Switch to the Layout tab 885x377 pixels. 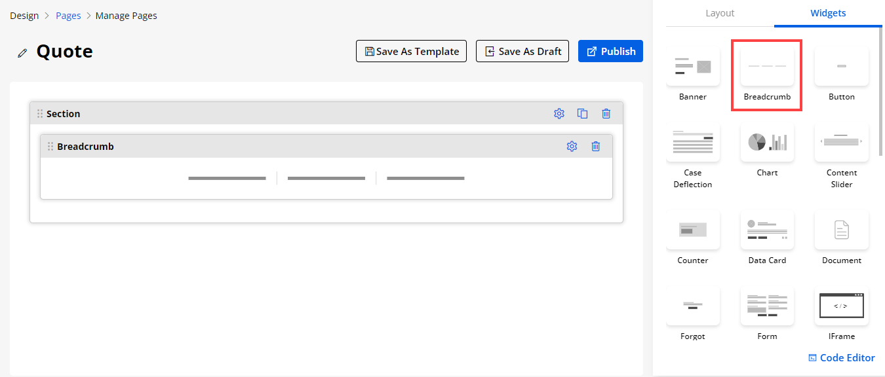[720, 13]
